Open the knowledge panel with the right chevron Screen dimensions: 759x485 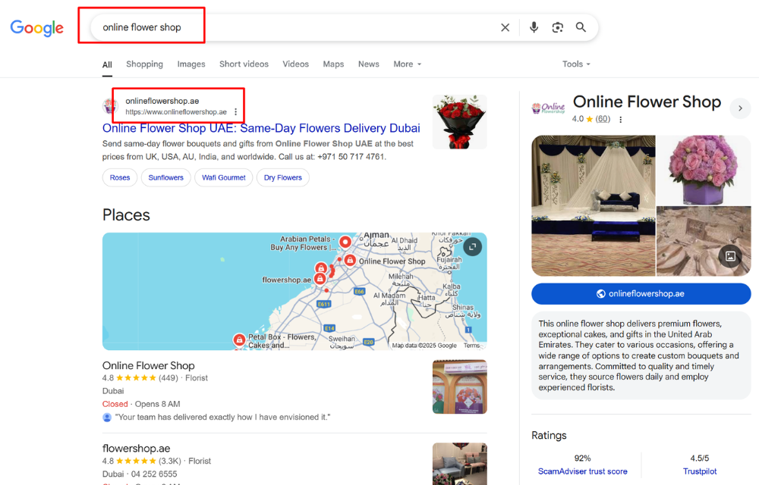740,108
